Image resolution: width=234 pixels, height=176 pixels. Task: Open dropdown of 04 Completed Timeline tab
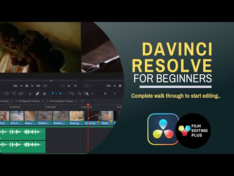tap(76, 101)
